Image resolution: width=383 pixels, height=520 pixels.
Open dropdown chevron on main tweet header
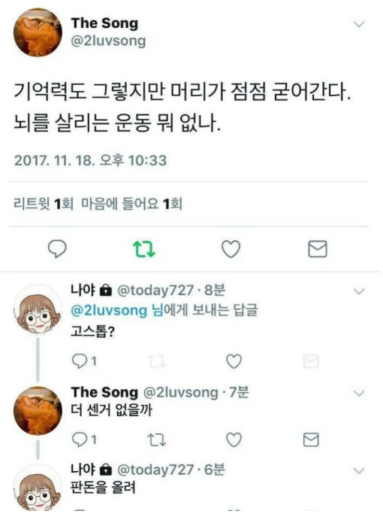[x=359, y=24]
